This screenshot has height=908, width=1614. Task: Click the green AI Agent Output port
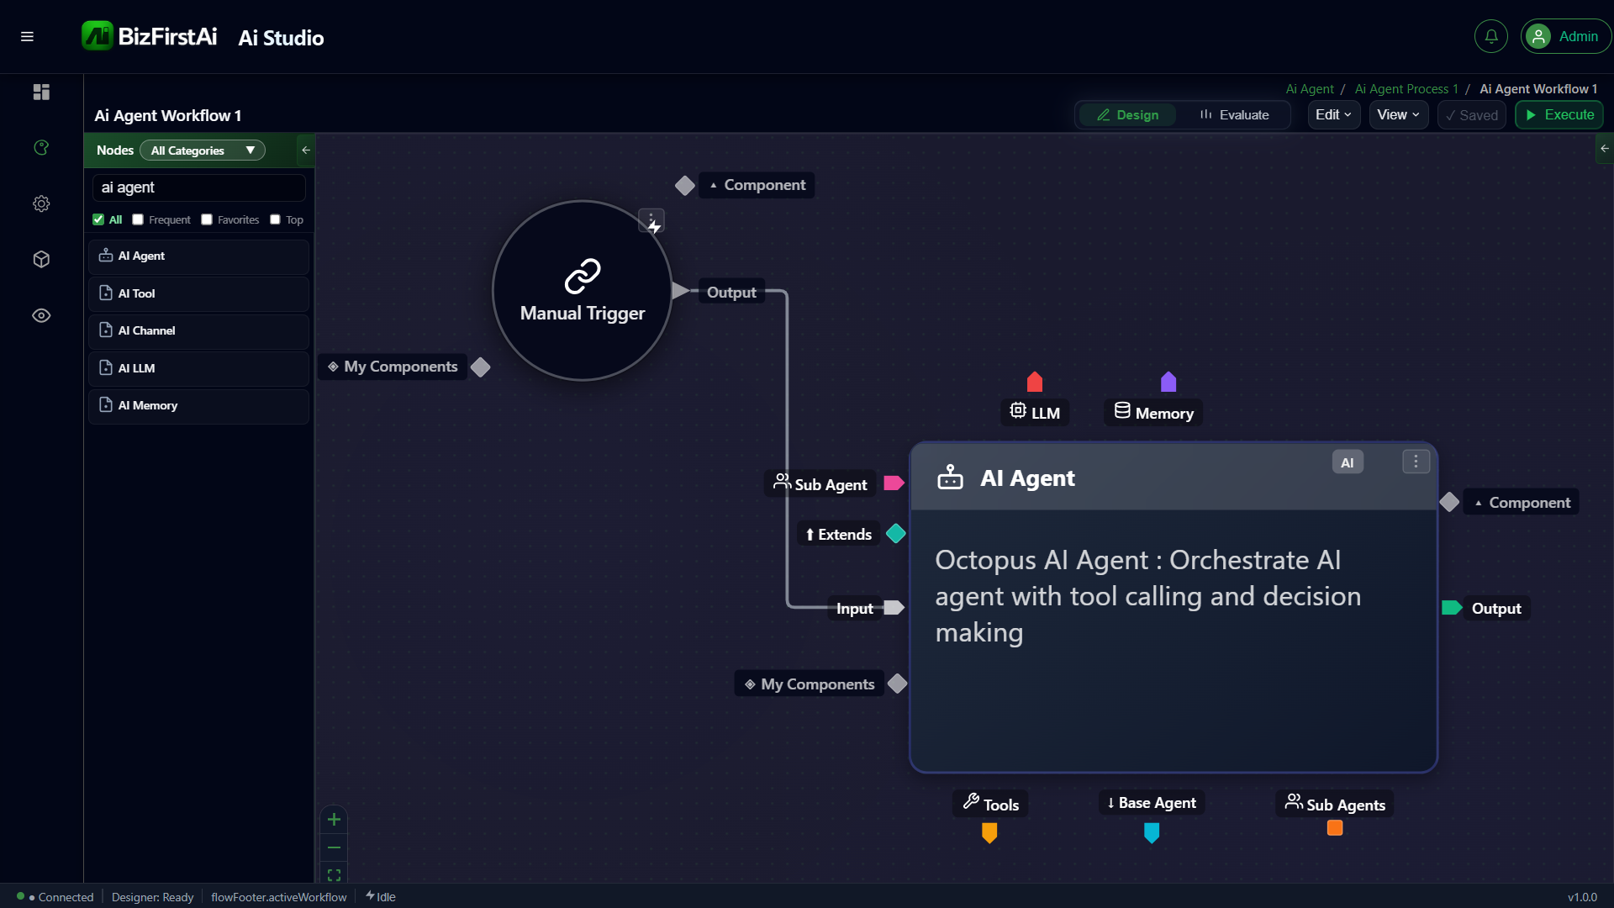[1452, 608]
